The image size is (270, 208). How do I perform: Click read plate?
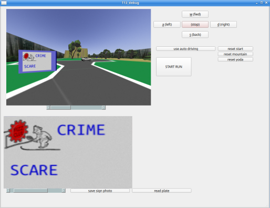[x=162, y=191]
